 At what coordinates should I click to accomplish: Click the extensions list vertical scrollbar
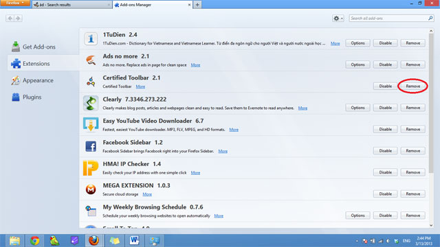[431, 104]
